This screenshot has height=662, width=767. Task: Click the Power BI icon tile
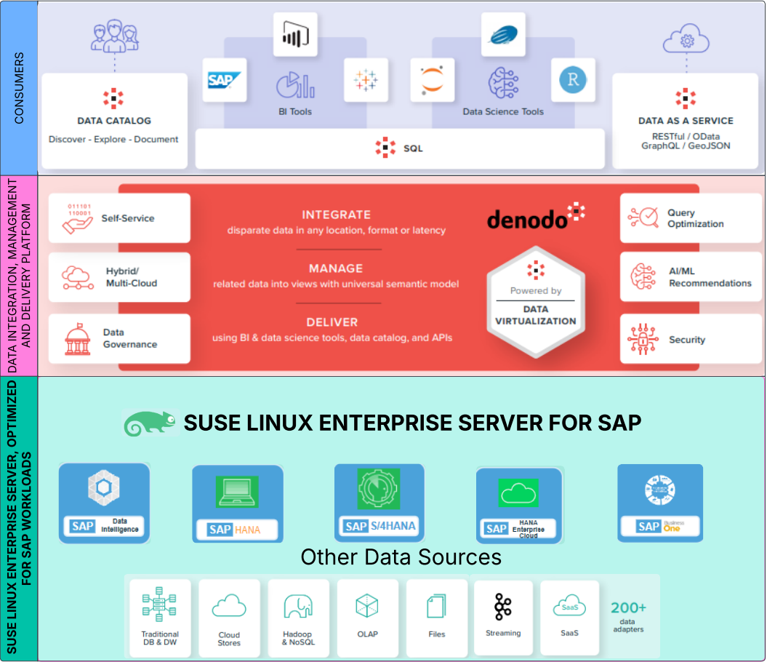295,36
